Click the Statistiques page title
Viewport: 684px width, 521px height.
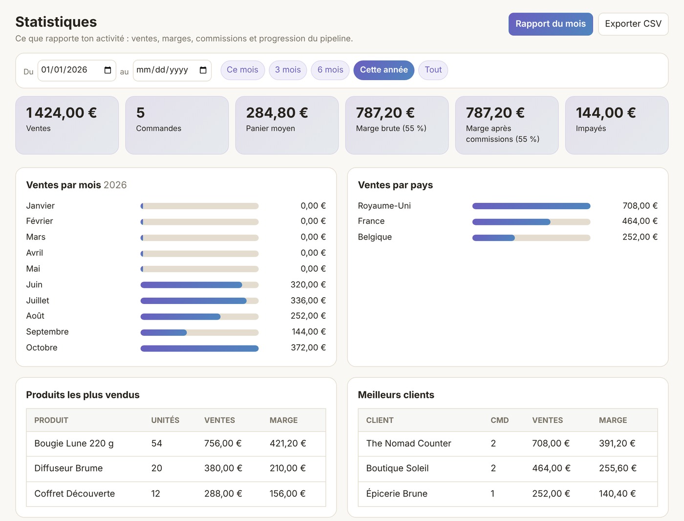pyautogui.click(x=56, y=22)
